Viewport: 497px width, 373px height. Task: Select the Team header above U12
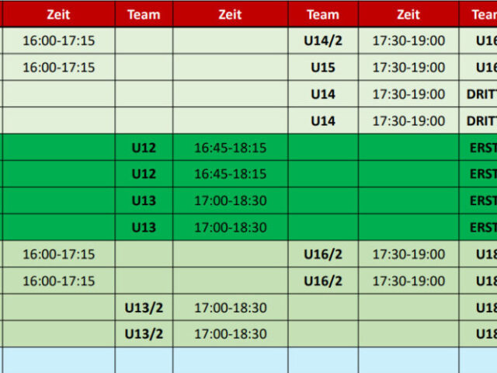(144, 14)
